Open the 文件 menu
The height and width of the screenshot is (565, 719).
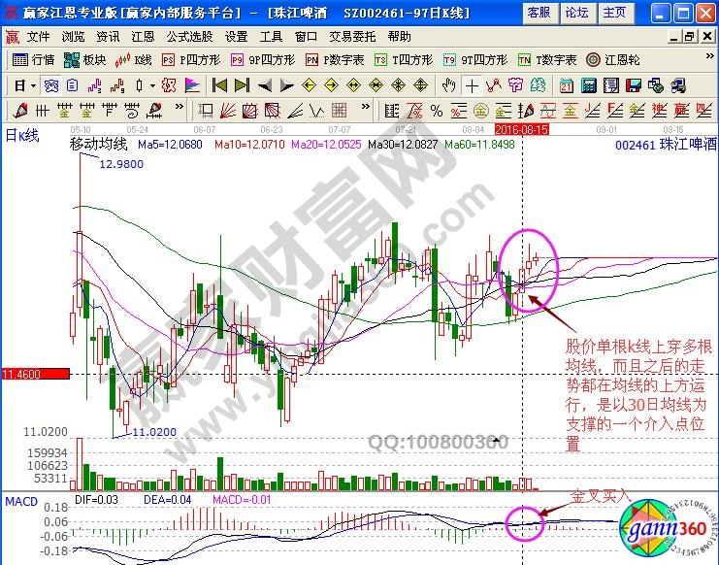38,36
